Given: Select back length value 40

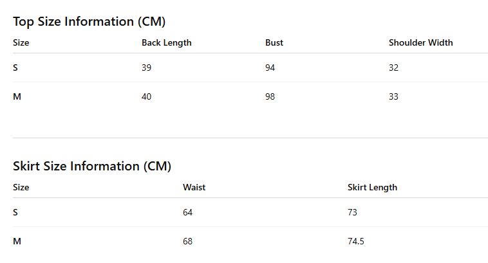Looking at the screenshot, I should click(x=146, y=96).
